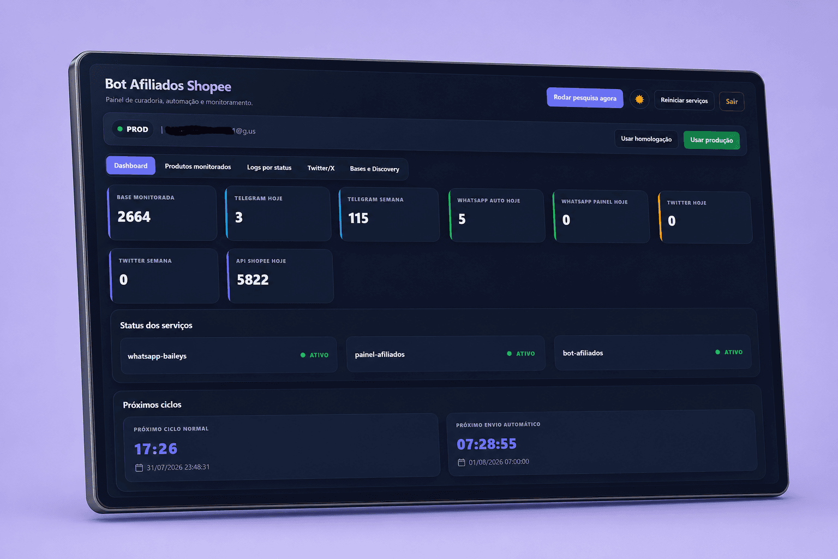The image size is (838, 559).
Task: Select bot-afiliados service row
Action: point(653,352)
